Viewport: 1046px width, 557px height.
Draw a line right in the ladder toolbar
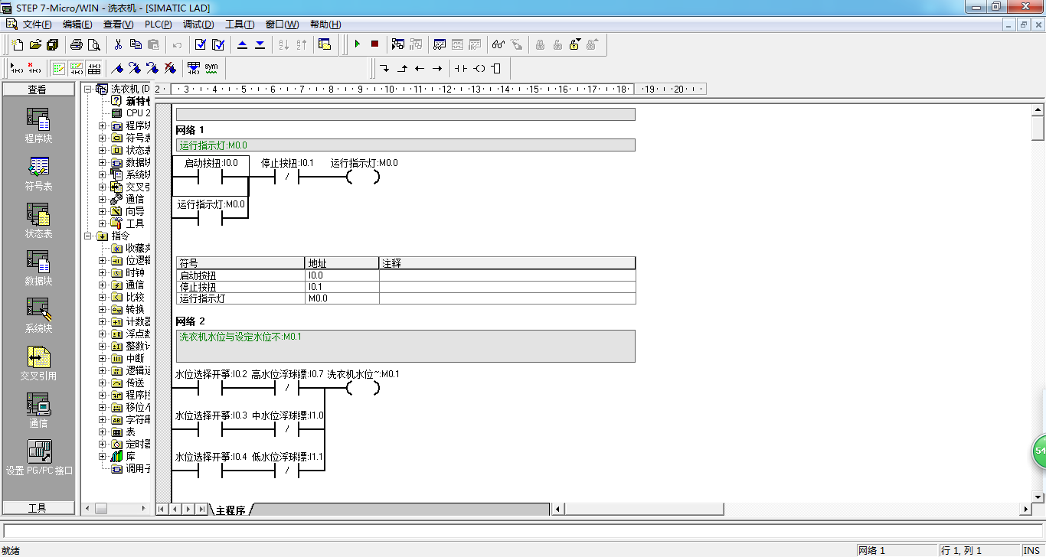pos(437,68)
